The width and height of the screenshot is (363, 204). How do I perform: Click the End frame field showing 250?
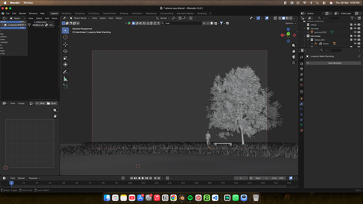click(278, 178)
